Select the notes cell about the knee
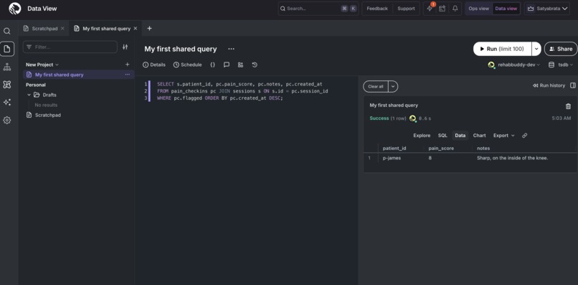578x285 pixels. [513, 158]
